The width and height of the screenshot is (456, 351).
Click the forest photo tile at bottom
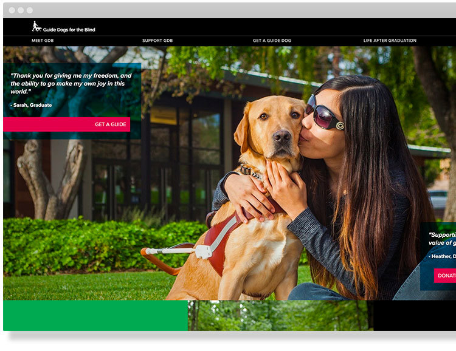[281, 316]
